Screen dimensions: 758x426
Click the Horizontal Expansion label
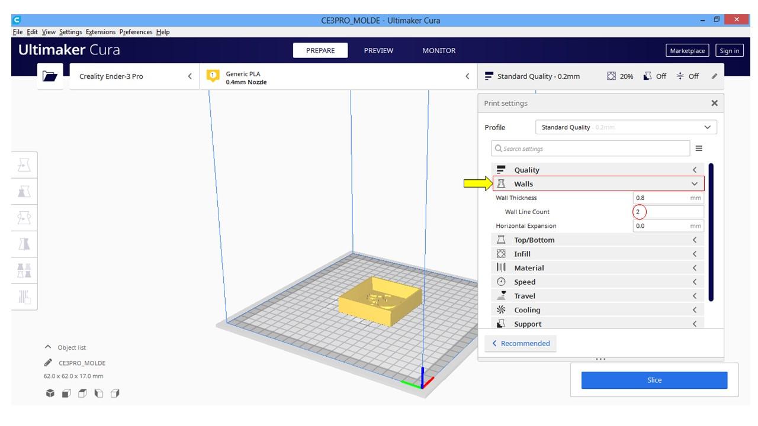526,225
